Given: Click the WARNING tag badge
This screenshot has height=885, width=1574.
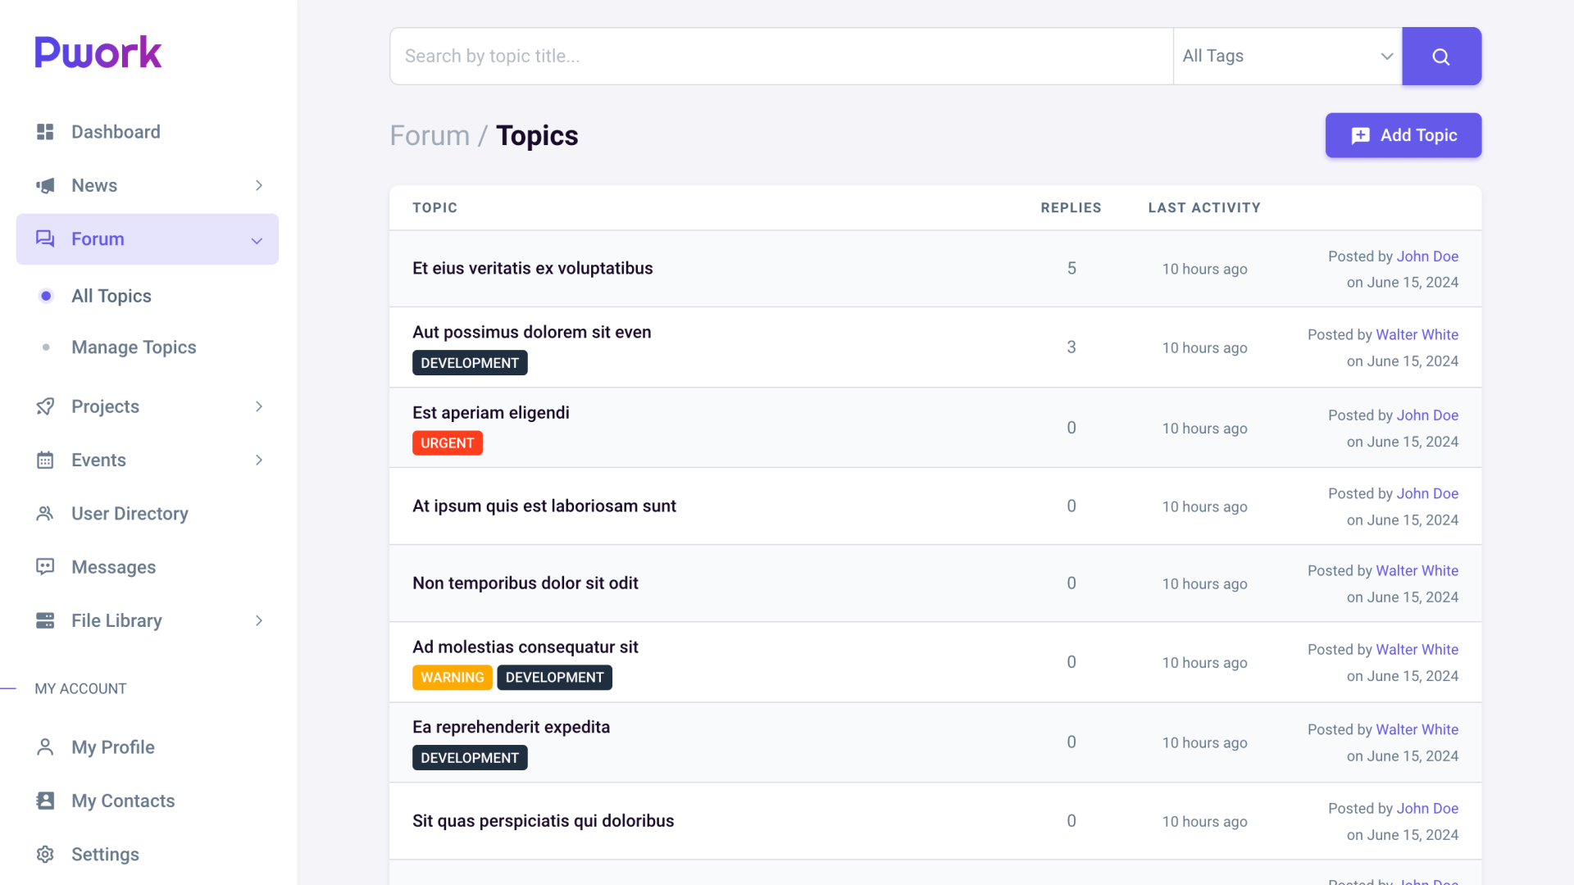Looking at the screenshot, I should click(452, 678).
